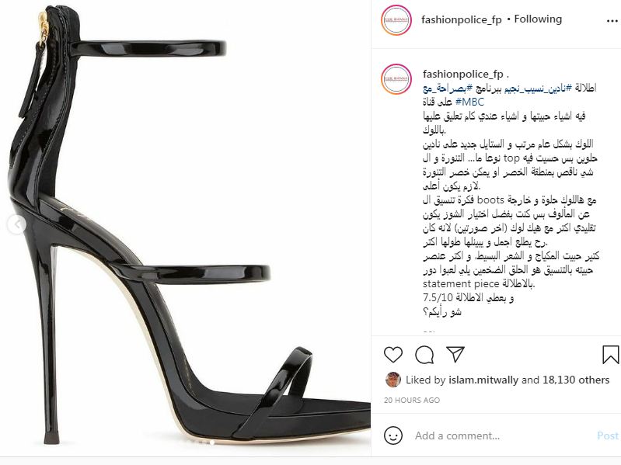Click the black sandal photo
Screen dimensions: 621x465
click(x=185, y=227)
